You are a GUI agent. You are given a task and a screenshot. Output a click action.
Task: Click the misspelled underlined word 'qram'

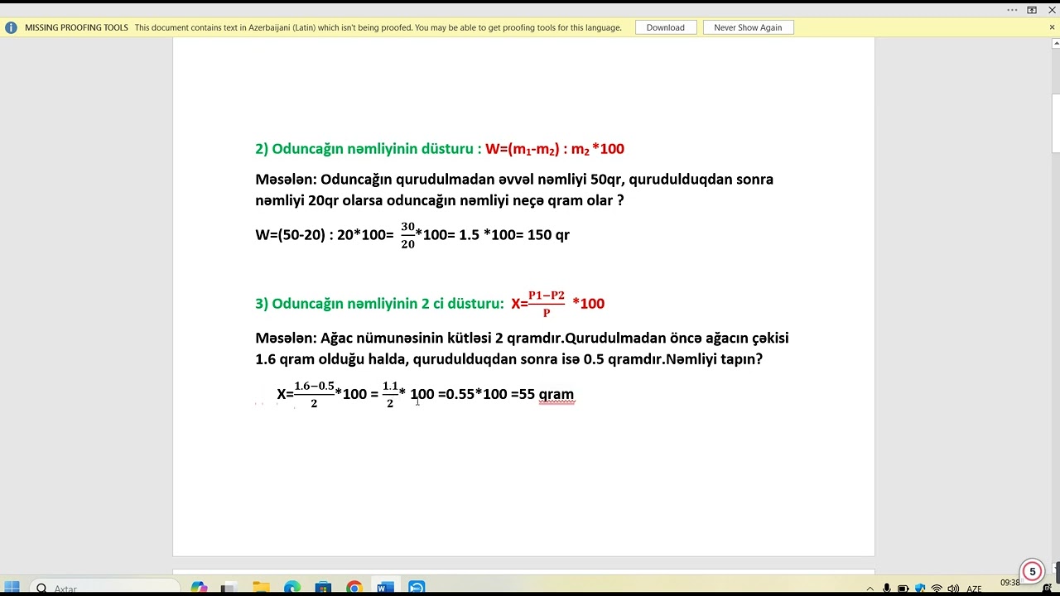[x=556, y=394]
